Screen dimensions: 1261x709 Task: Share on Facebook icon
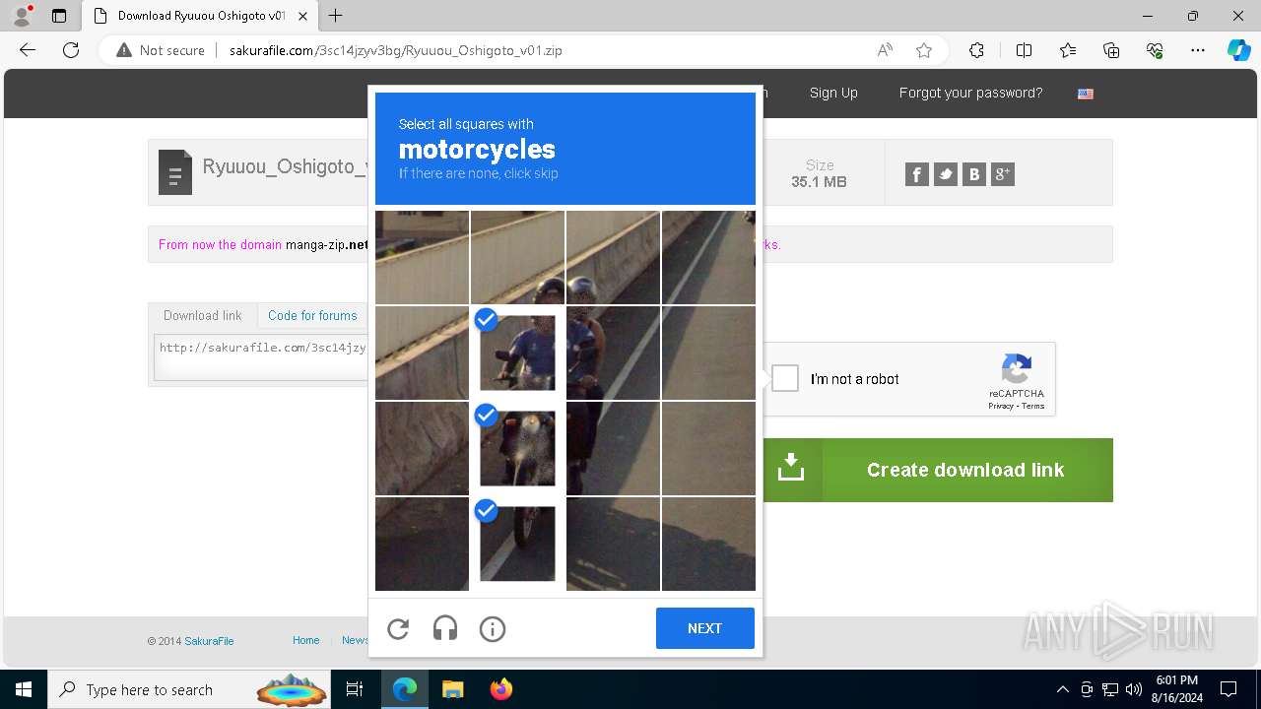tap(917, 174)
